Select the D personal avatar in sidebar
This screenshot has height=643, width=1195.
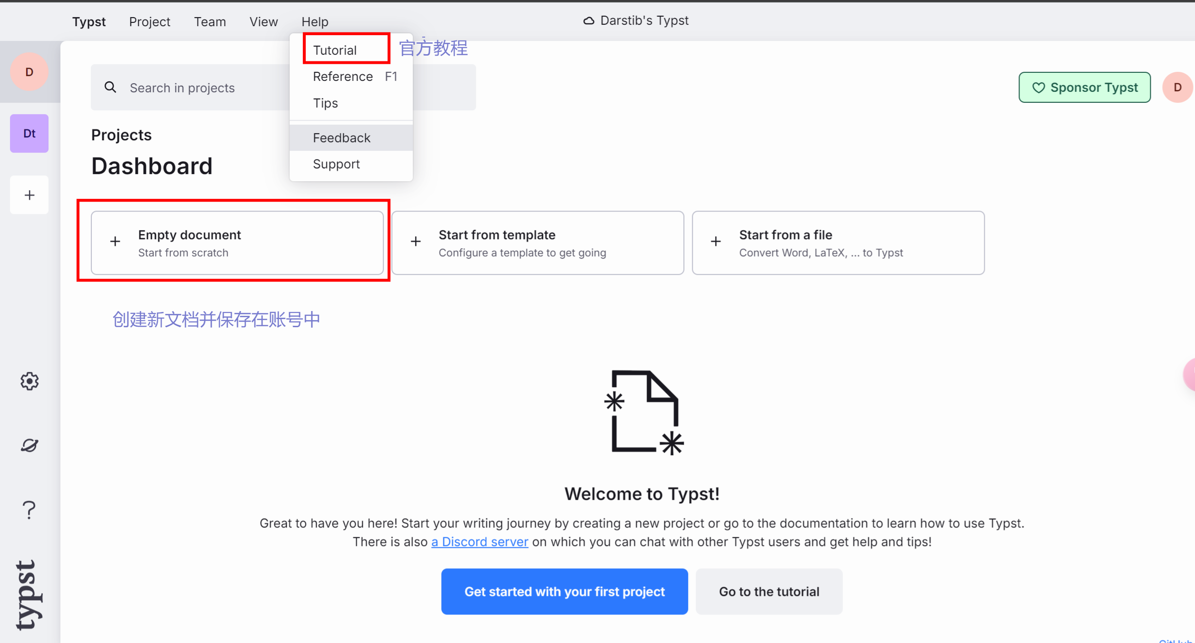coord(29,72)
